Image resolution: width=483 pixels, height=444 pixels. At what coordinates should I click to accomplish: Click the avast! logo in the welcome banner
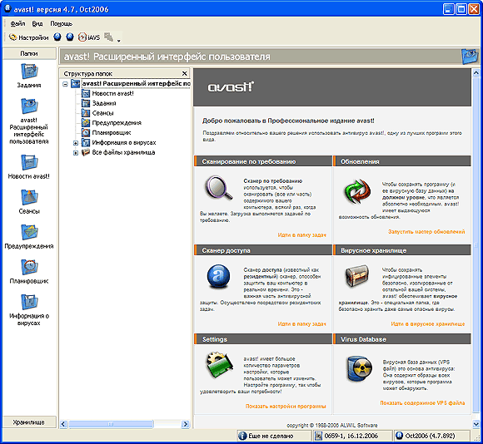(231, 87)
